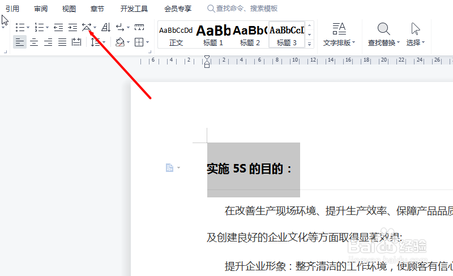Viewport: 453px width, 276px height.
Task: Click the command search box
Action: point(243,8)
